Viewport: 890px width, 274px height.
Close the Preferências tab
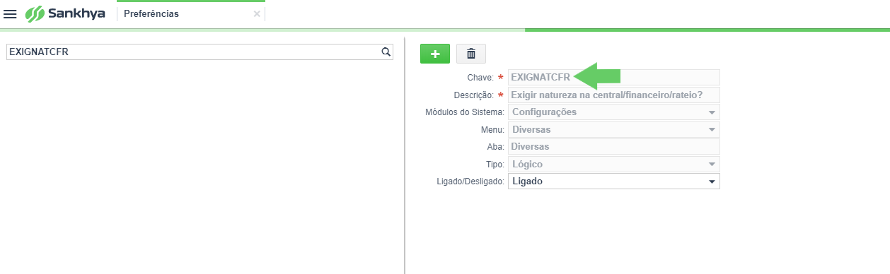coord(257,14)
